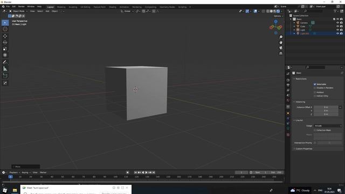The image size is (345, 194).
Task: Click the Blender logo menu icon
Action: click(3, 6)
